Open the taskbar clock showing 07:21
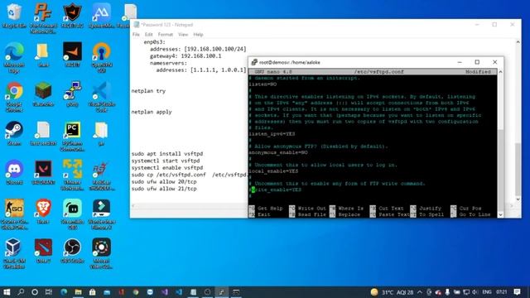This screenshot has height=298, width=530. (x=502, y=292)
